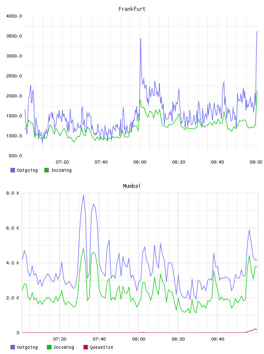Click the green Incoming swatch in Mumbai legend
This screenshot has width=264, height=354.
click(x=49, y=347)
